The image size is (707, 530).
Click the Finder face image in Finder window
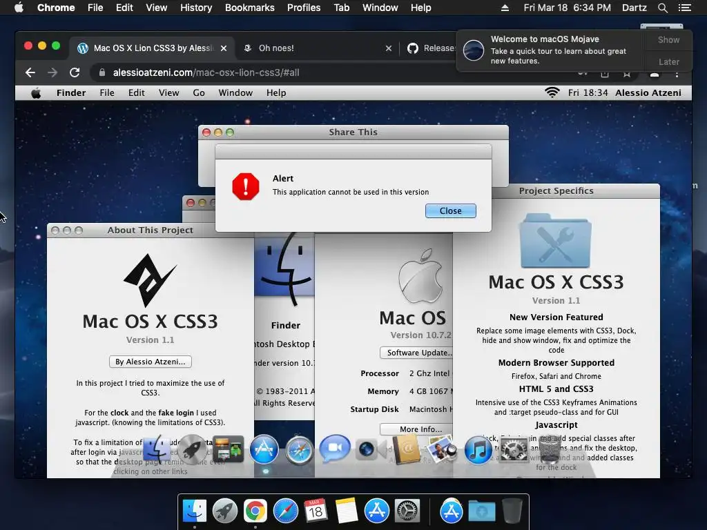[284, 270]
